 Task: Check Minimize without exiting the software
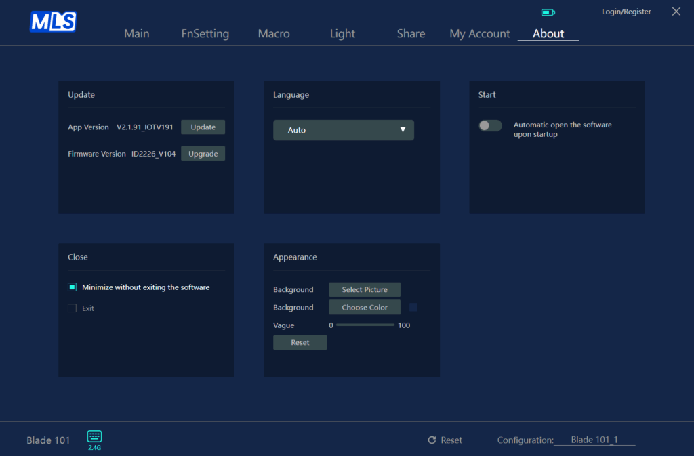(72, 287)
